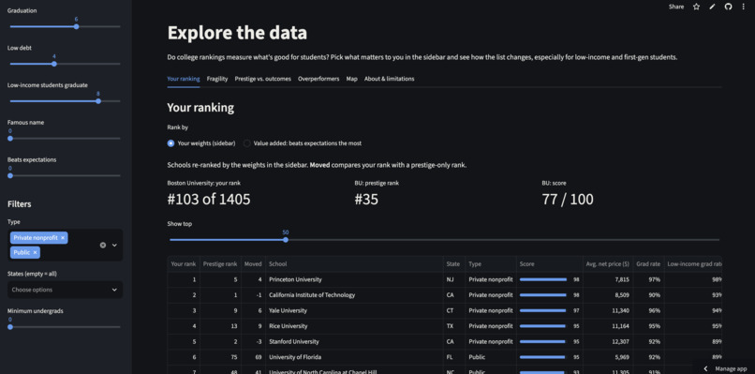The width and height of the screenshot is (755, 374).
Task: Click the 77 / 100 score metric
Action: coord(568,199)
